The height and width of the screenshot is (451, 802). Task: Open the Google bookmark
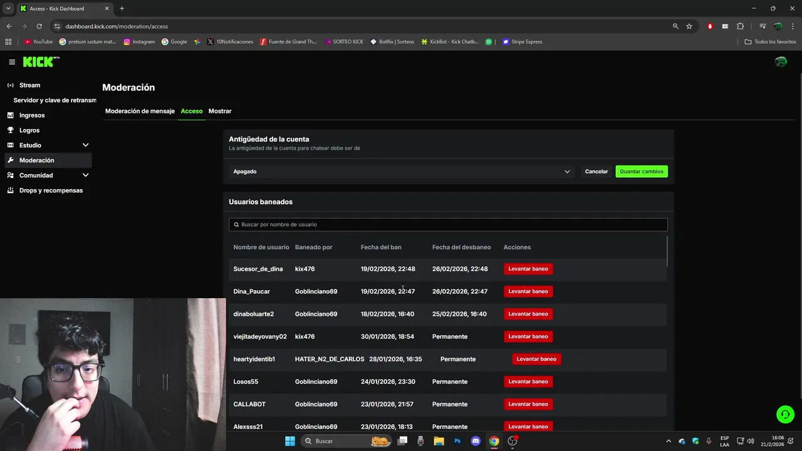(174, 42)
